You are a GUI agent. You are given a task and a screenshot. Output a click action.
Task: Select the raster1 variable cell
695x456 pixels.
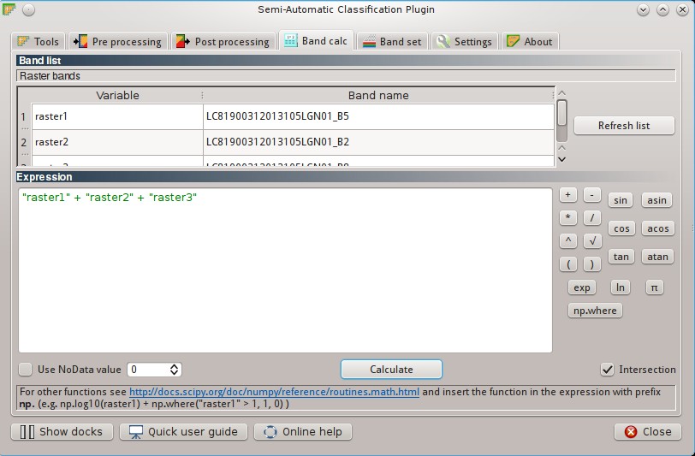[x=117, y=116]
